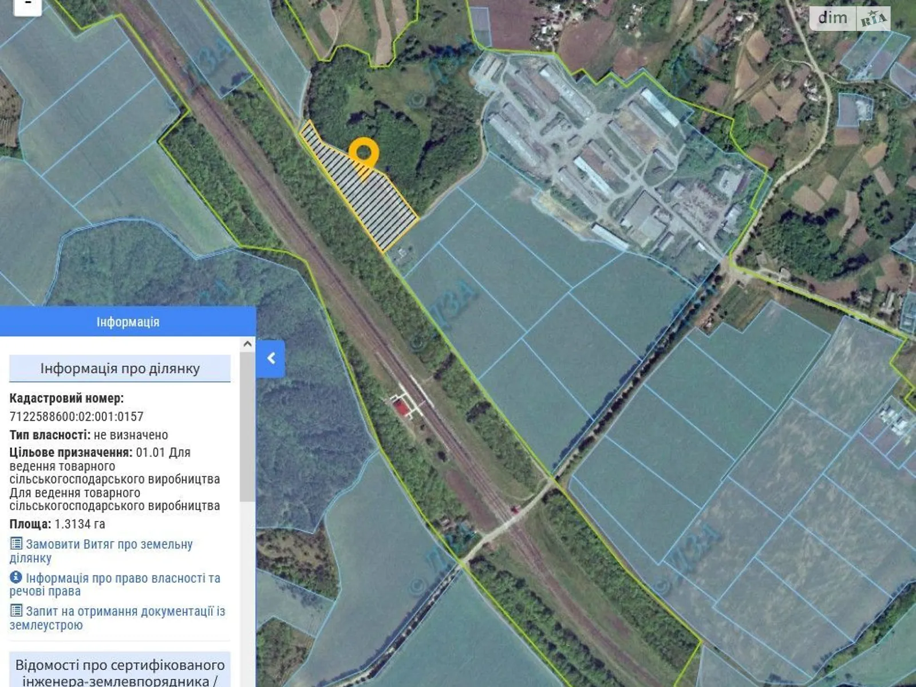This screenshot has height=687, width=916.
Task: Toggle the Інформація про ділянку section
Action: click(x=120, y=369)
